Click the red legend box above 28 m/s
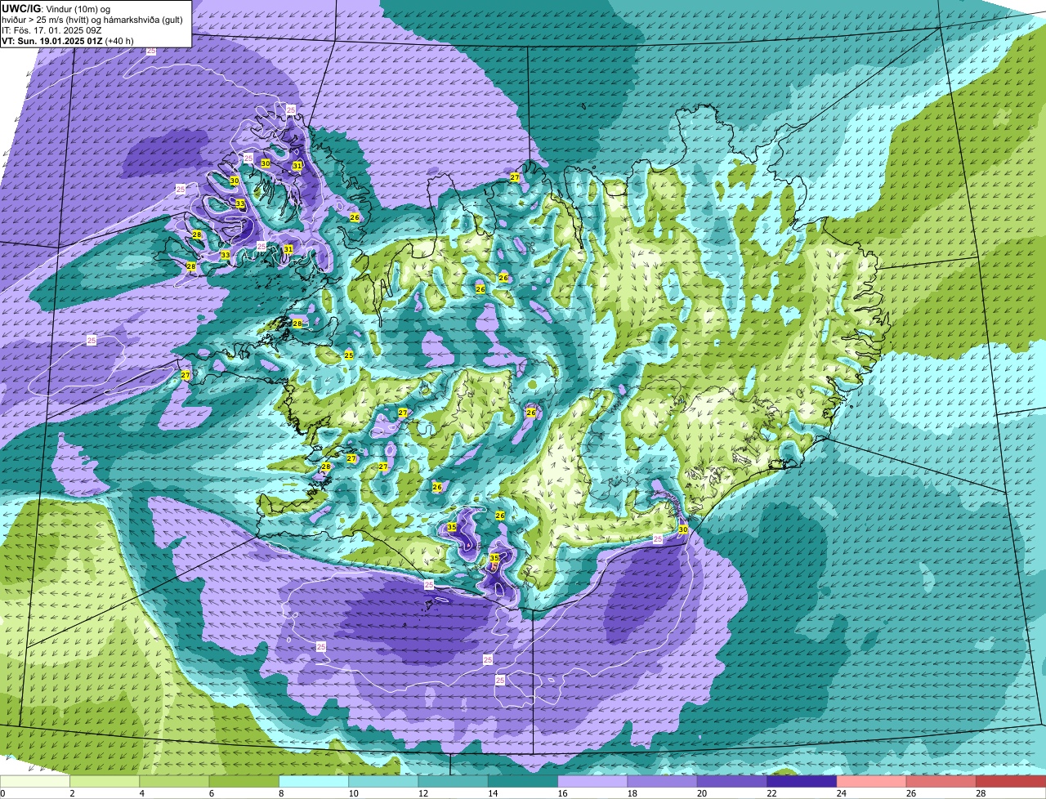The image size is (1046, 799). (1012, 782)
